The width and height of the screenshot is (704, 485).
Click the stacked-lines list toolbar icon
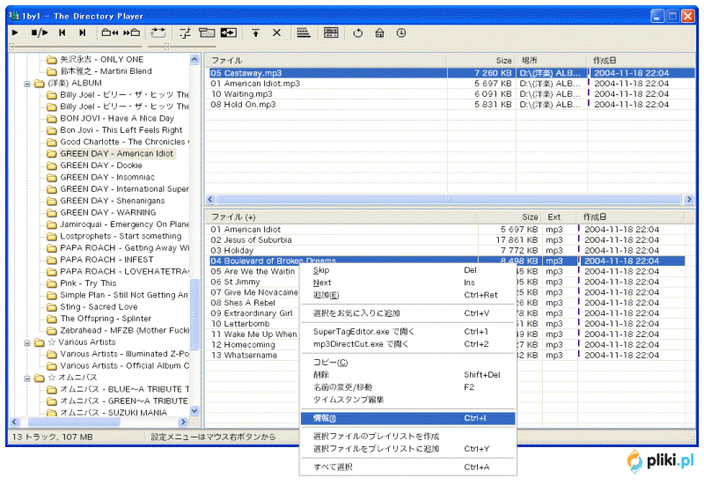pyautogui.click(x=304, y=33)
